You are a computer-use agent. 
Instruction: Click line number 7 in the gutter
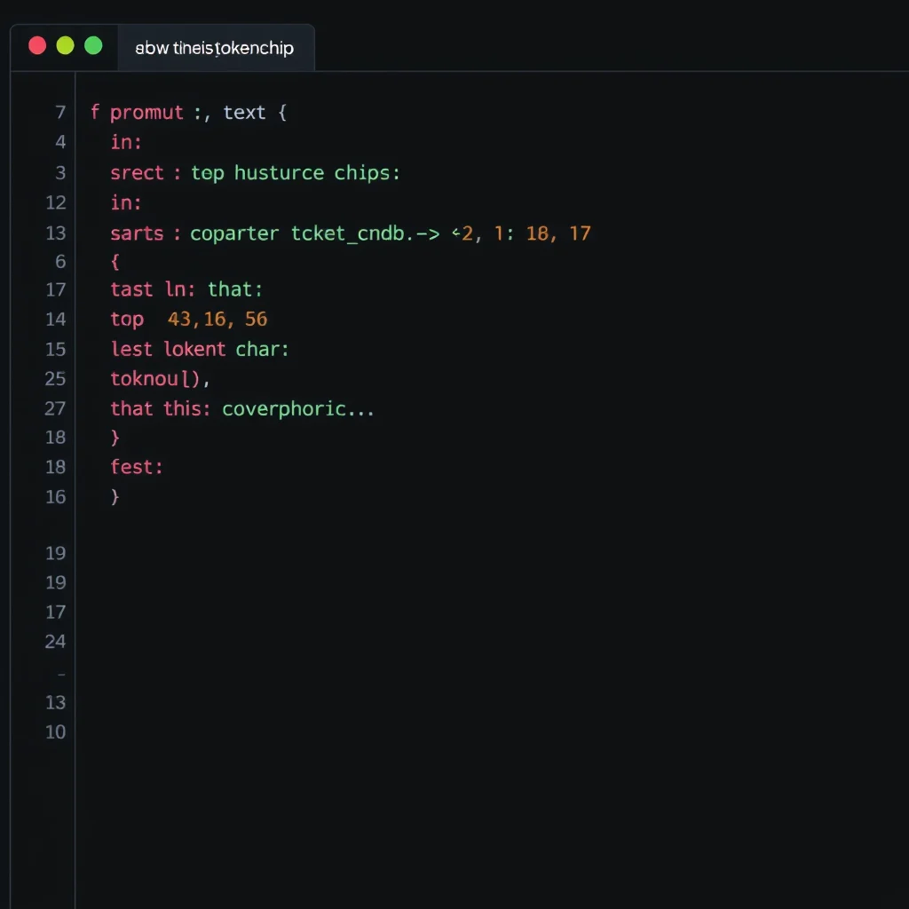pyautogui.click(x=60, y=112)
